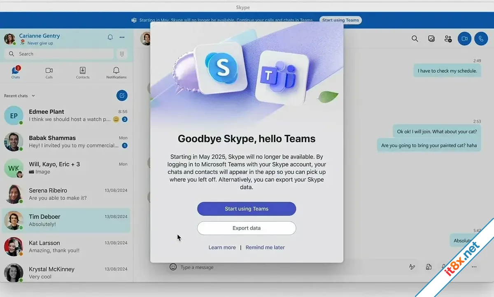Screen dimensions: 494x297
Task: Click the 'bring your painted cat? haha' message
Action: (x=429, y=145)
